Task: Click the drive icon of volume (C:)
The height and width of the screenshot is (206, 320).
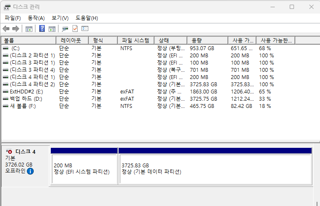Action: (x=6, y=48)
